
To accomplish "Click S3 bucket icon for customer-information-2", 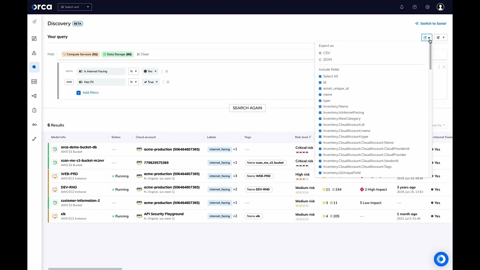I will click(55, 203).
